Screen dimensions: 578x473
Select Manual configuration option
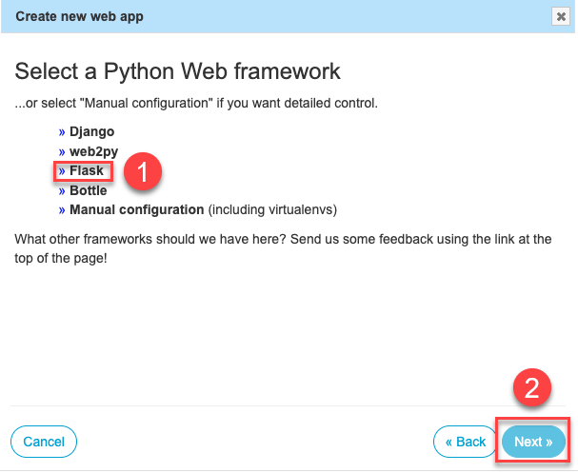click(x=136, y=209)
